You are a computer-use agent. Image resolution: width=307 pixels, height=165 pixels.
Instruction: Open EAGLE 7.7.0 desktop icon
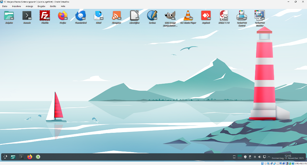(224, 15)
